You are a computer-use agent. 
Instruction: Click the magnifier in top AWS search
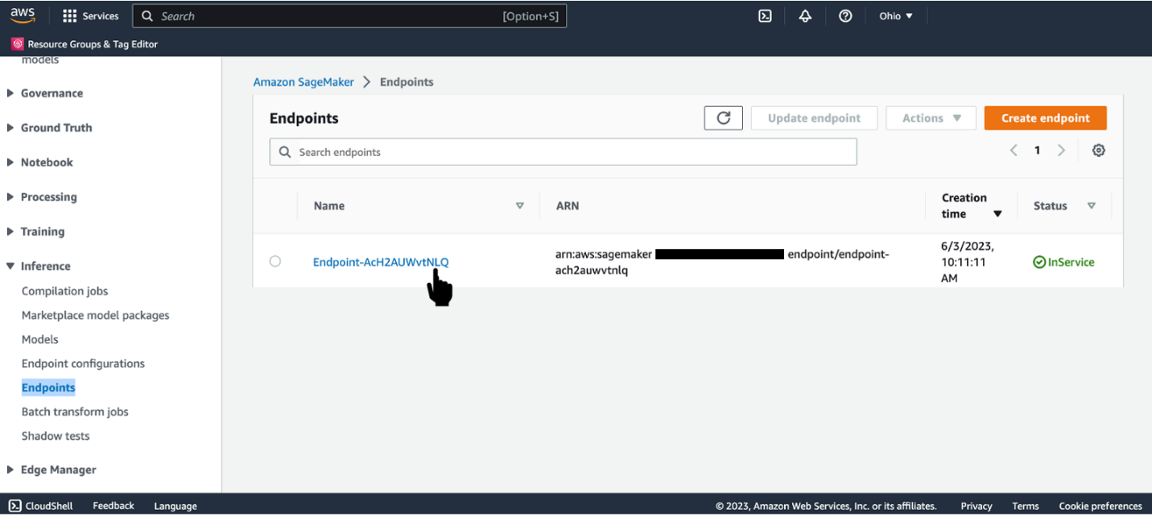pyautogui.click(x=147, y=16)
